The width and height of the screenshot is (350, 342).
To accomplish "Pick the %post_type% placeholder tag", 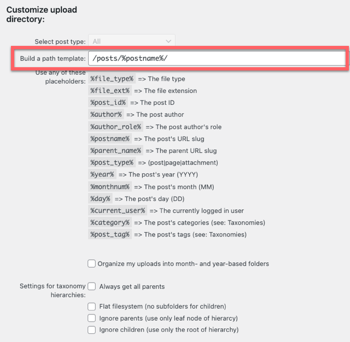I will tap(112, 162).
